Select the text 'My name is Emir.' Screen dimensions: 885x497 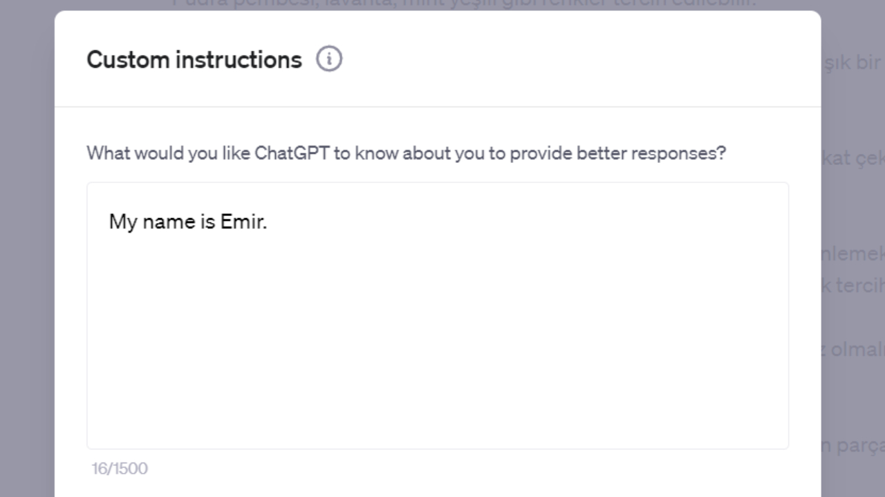click(187, 222)
